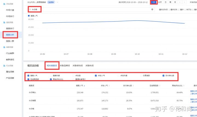
Task: Click the 机会洞察 section folder icon
Action: coord(4,66)
